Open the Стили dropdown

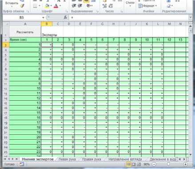130,4
